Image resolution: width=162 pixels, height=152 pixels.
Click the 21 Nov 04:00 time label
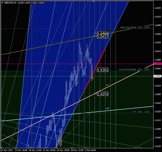coord(49,150)
